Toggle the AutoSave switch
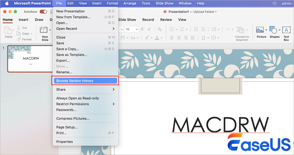The height and width of the screenshot is (155, 294). [43, 12]
